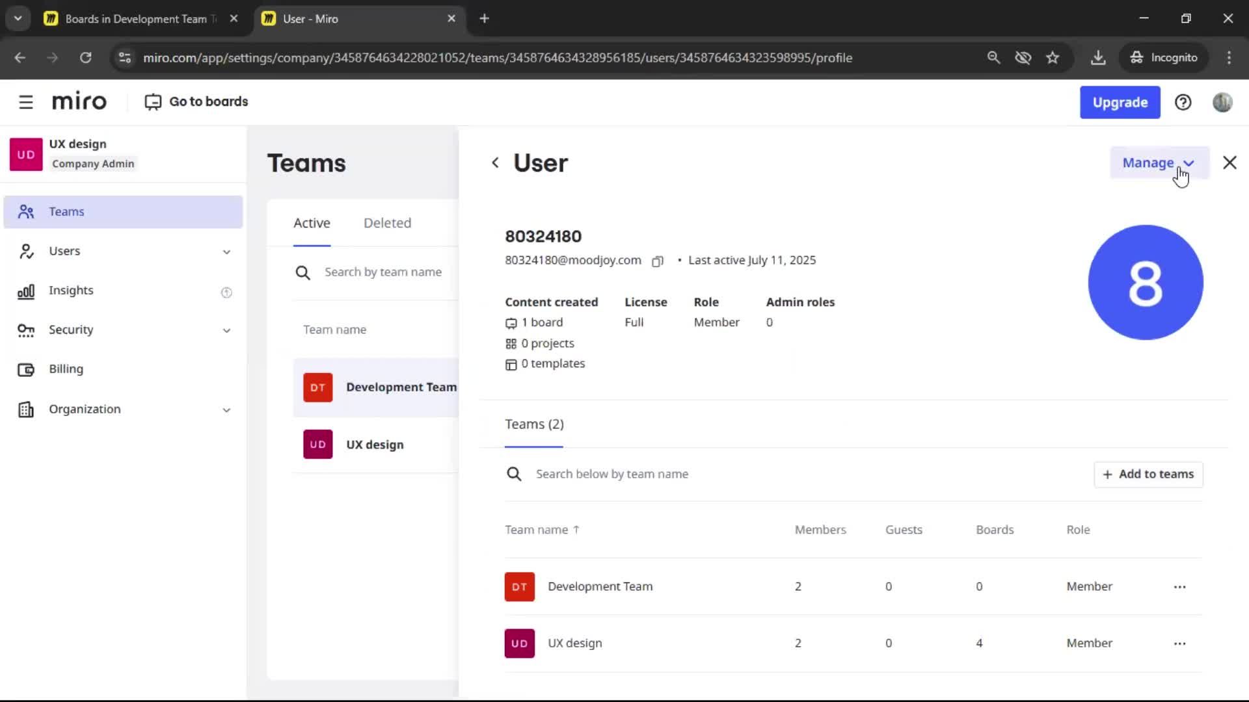Open the Manage dropdown
Image resolution: width=1249 pixels, height=702 pixels.
point(1159,162)
